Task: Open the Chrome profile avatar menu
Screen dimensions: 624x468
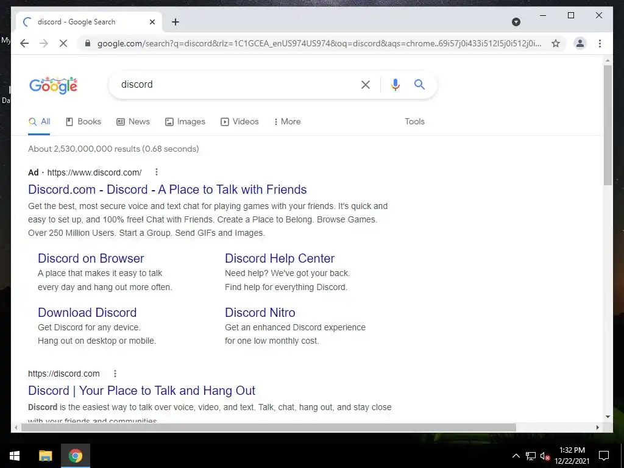Action: (580, 43)
